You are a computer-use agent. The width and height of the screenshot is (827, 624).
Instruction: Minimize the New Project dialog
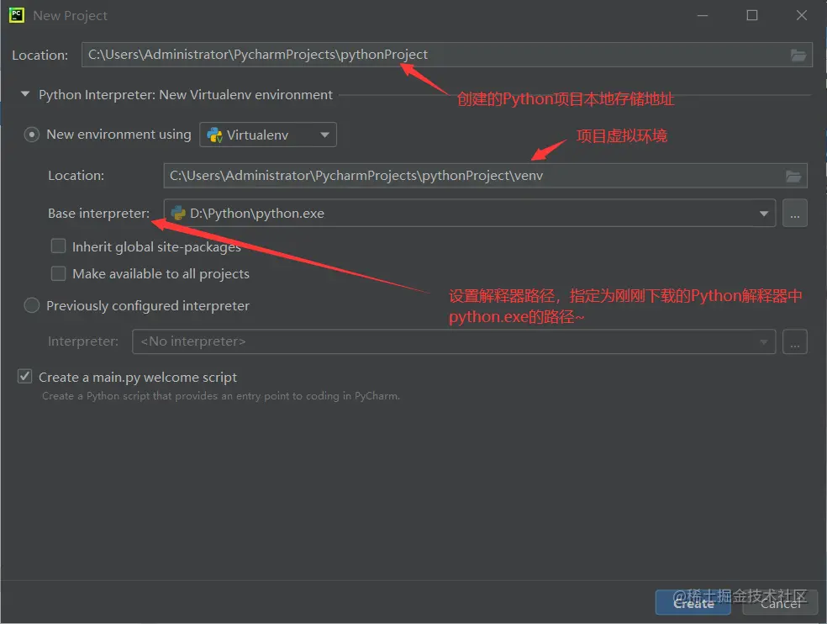[x=703, y=15]
